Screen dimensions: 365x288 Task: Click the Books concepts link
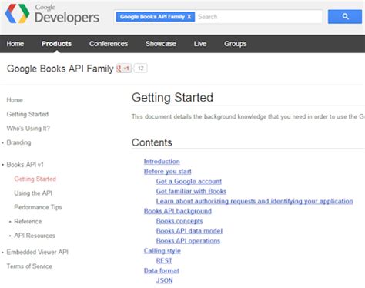(x=179, y=221)
